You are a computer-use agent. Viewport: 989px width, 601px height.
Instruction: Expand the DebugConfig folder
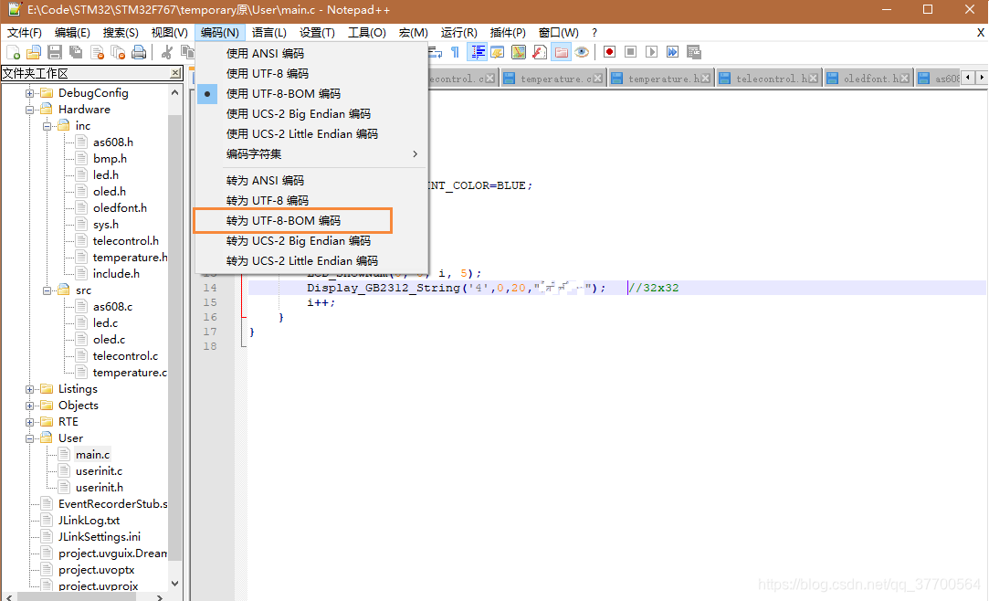point(29,93)
